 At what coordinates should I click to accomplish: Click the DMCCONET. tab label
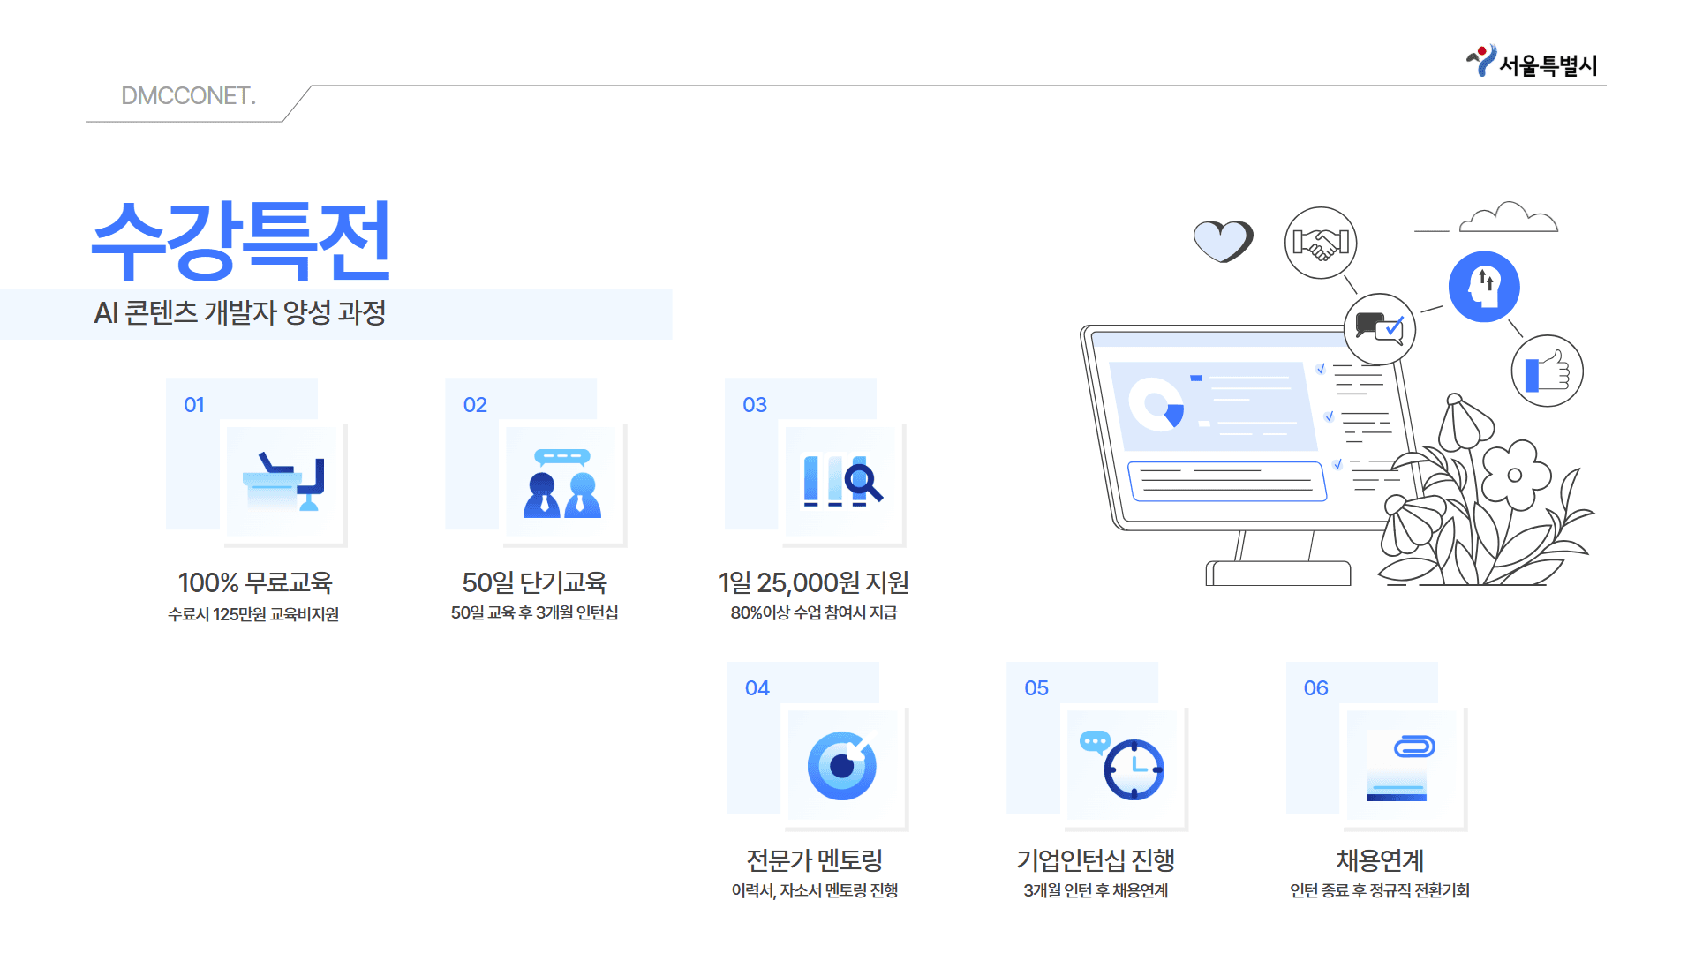(x=188, y=96)
